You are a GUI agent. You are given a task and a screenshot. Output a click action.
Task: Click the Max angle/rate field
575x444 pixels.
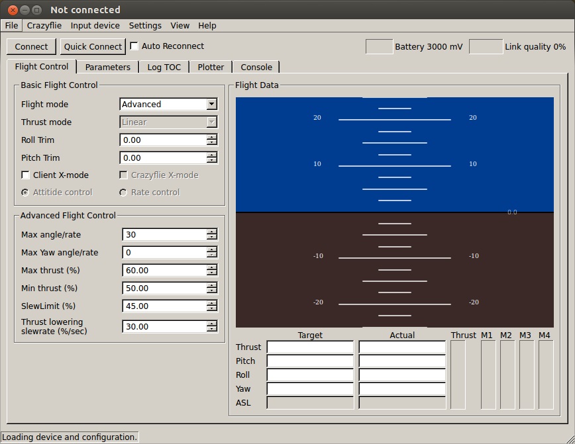coord(165,234)
